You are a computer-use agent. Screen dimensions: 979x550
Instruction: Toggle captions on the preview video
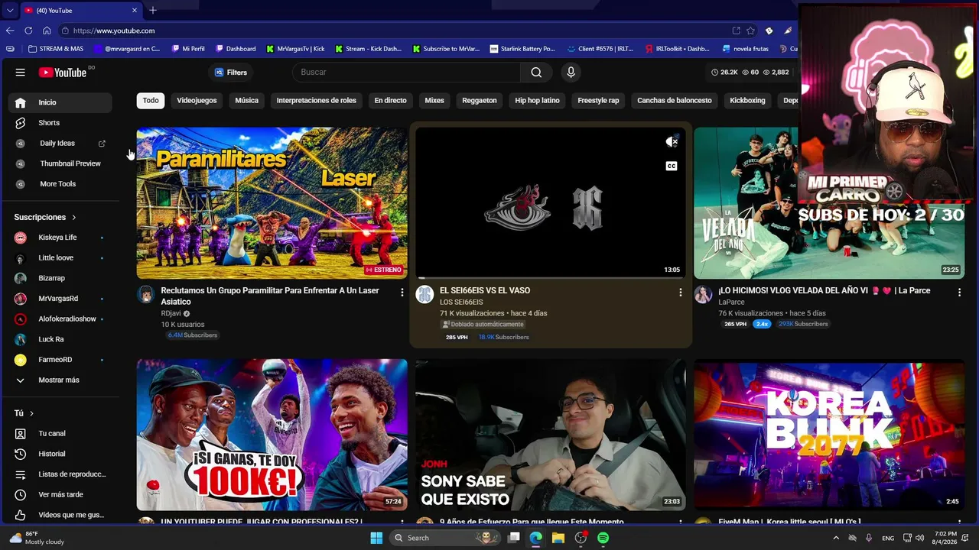[672, 166]
